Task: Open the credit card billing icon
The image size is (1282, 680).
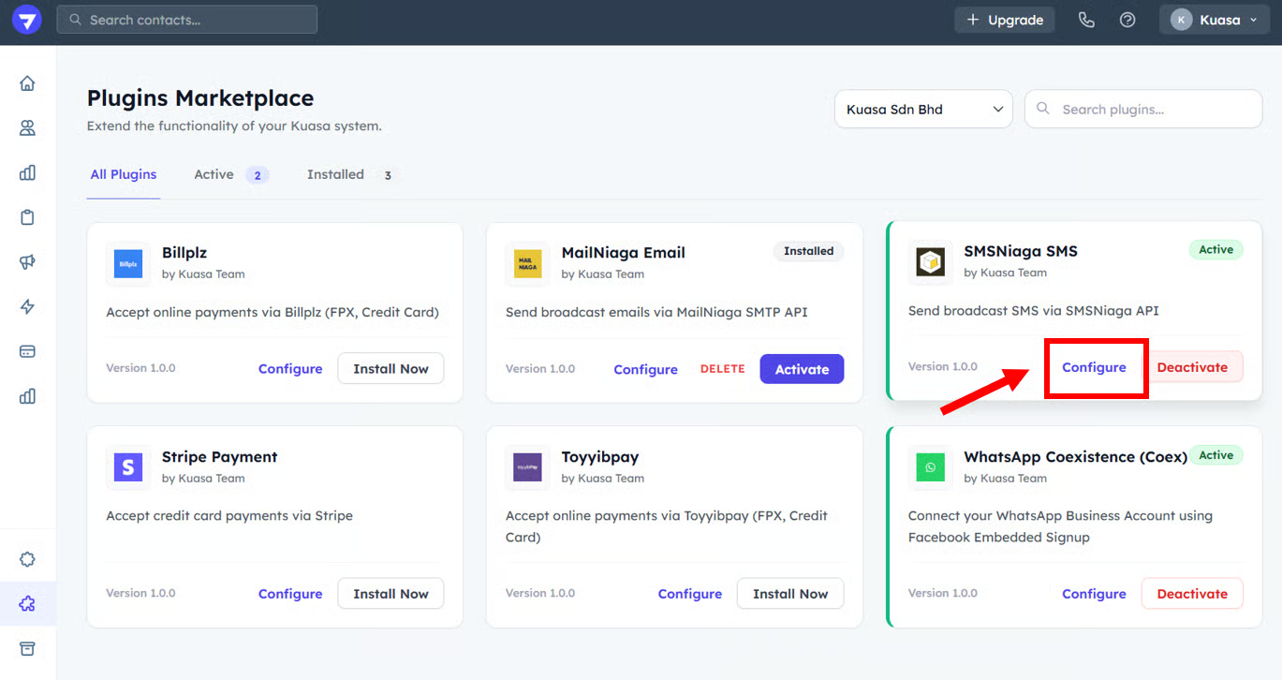Action: (27, 351)
